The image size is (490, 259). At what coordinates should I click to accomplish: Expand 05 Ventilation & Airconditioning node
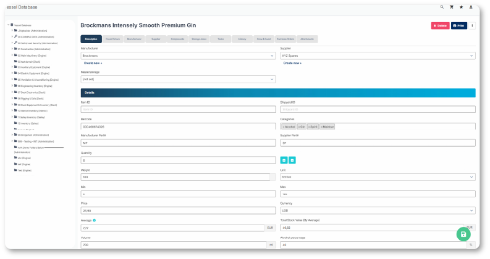click(x=12, y=80)
